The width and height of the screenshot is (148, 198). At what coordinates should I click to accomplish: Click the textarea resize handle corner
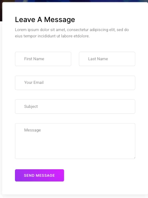[134, 158]
